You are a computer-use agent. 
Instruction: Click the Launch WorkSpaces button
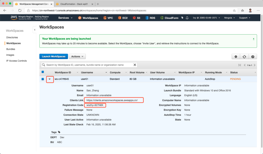pos(53,56)
